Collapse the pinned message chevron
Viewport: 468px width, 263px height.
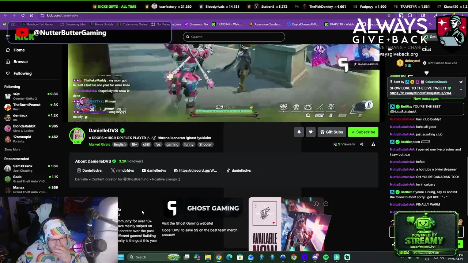point(461,89)
